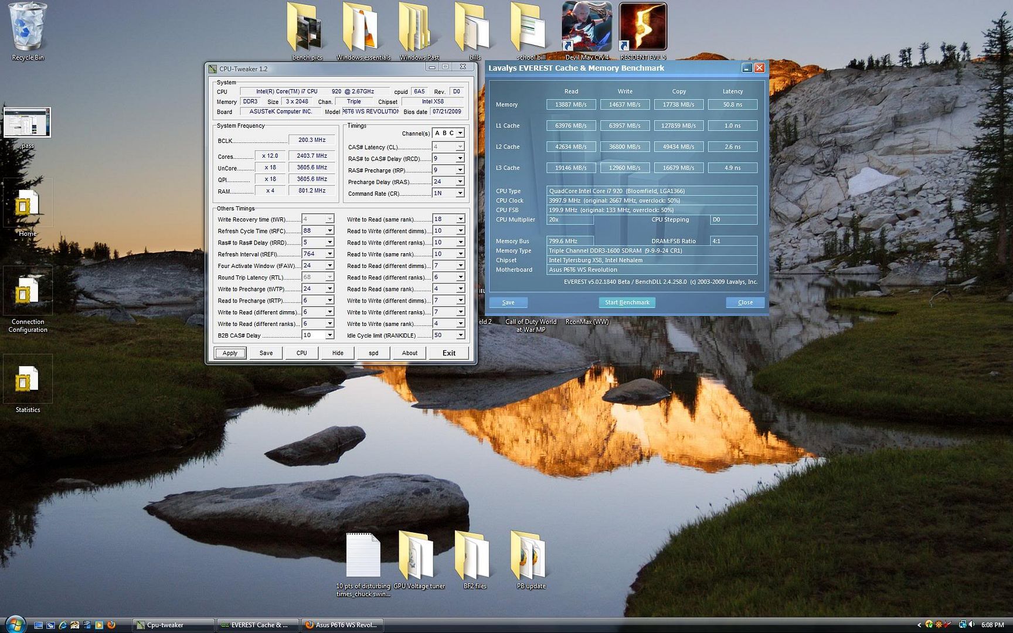Screen dimensions: 1013x633
Task: Switch to Asus P6T6 WS Revol taskbar button
Action: pos(343,625)
